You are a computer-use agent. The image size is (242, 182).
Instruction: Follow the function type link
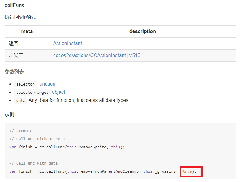click(x=47, y=84)
